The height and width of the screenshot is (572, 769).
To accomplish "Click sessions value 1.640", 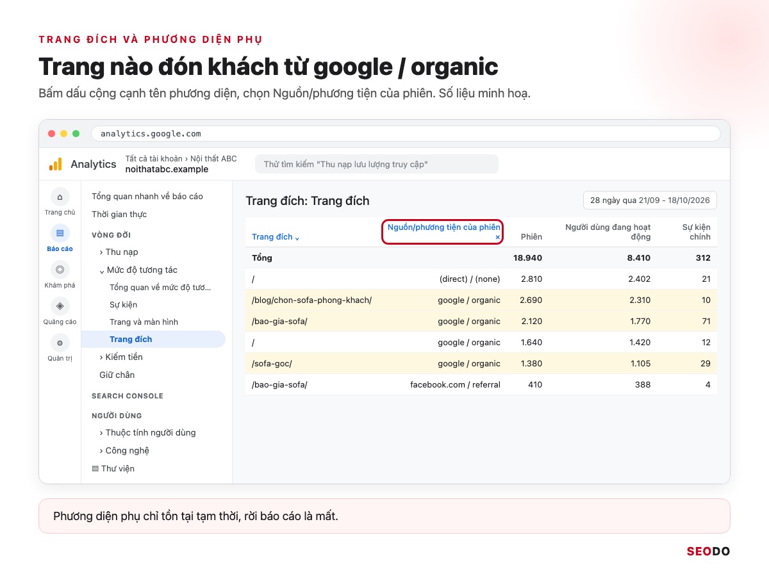I will click(531, 342).
